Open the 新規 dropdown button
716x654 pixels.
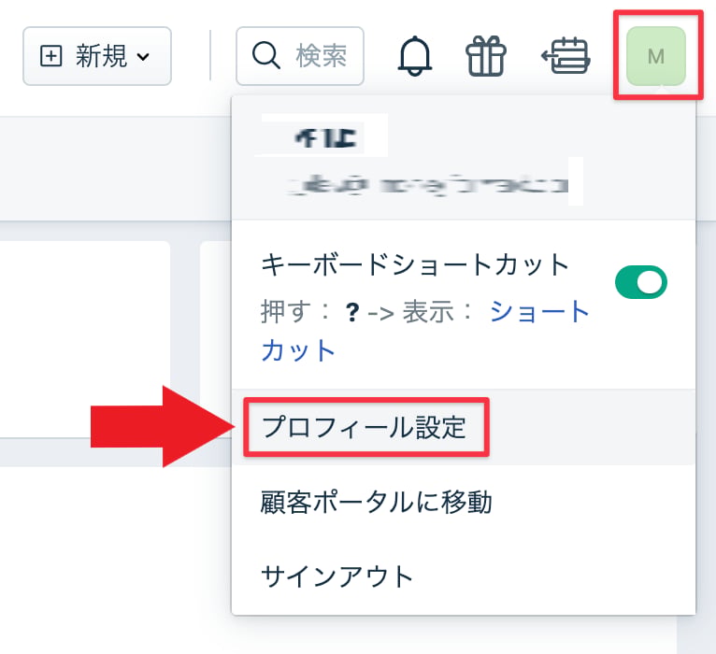coord(97,56)
